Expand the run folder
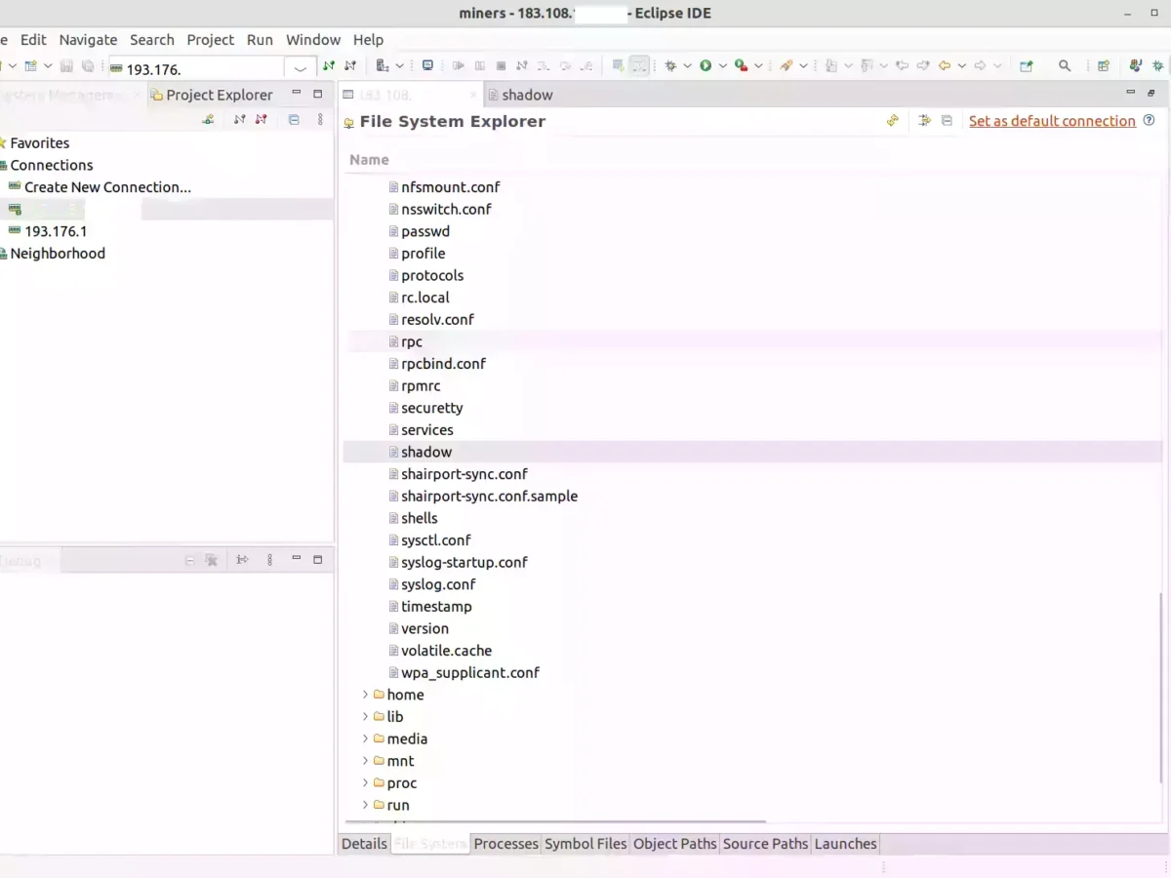The height and width of the screenshot is (878, 1171). (366, 805)
